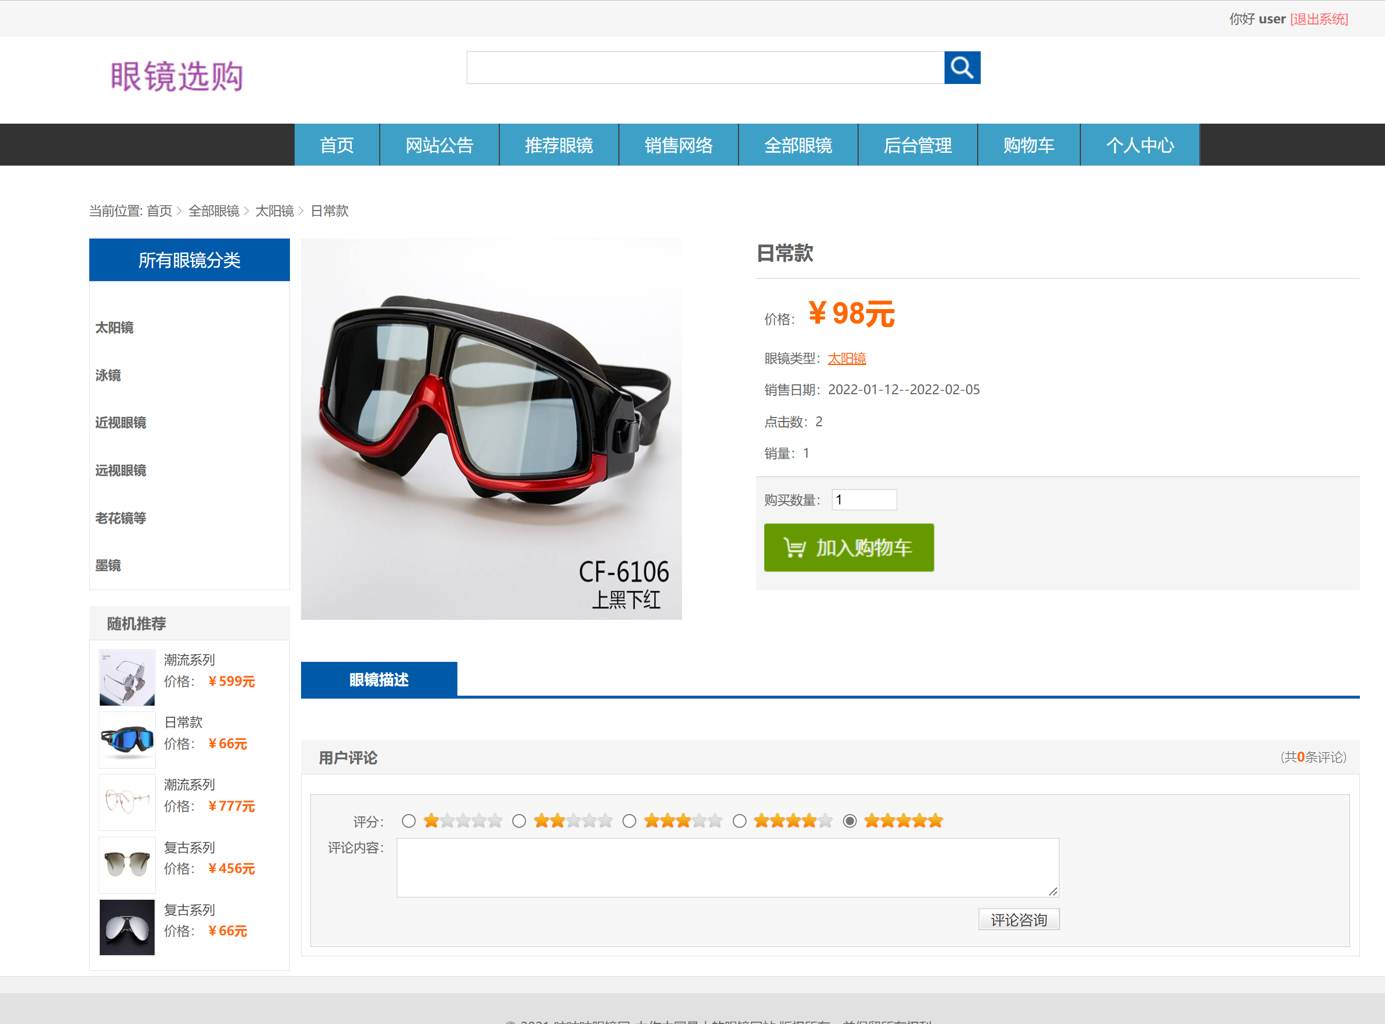Screen dimensions: 1385x1024
Task: Open 全部眼镜 in navigation bar
Action: [798, 145]
